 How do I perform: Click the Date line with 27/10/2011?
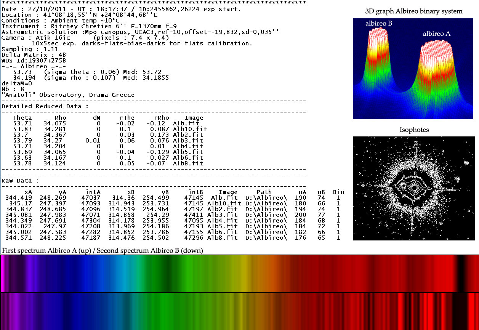(121, 9)
